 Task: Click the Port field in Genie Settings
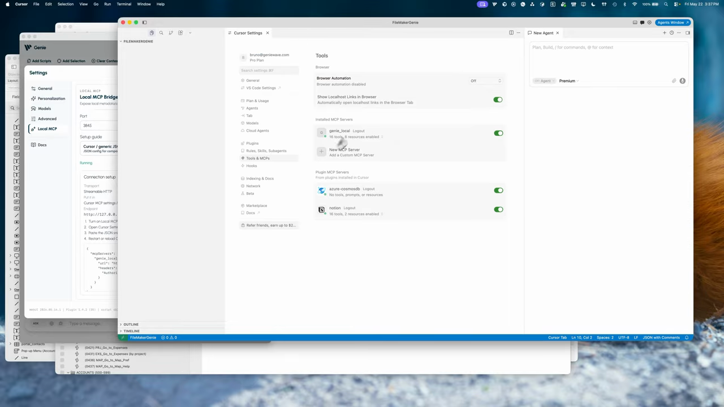tap(99, 125)
